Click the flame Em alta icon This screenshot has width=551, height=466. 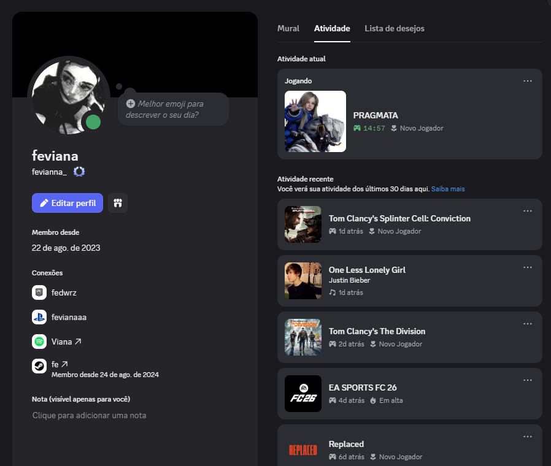coord(373,400)
